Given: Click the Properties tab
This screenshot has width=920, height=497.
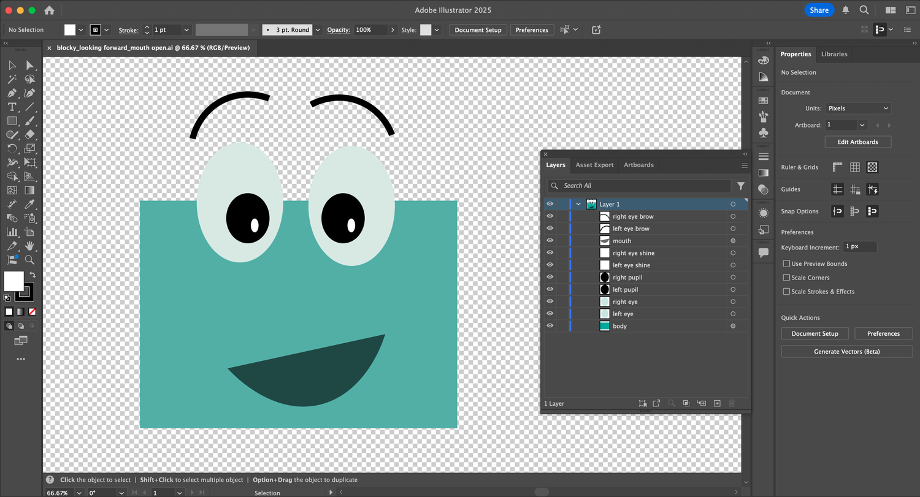Looking at the screenshot, I should click(x=795, y=54).
